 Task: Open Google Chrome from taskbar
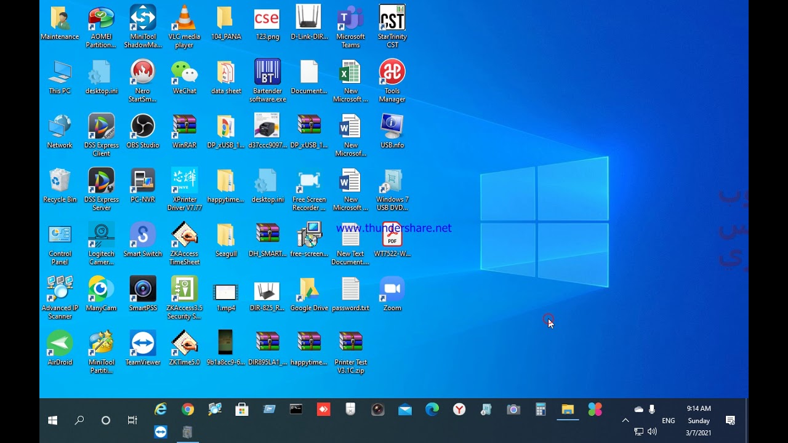(x=188, y=410)
